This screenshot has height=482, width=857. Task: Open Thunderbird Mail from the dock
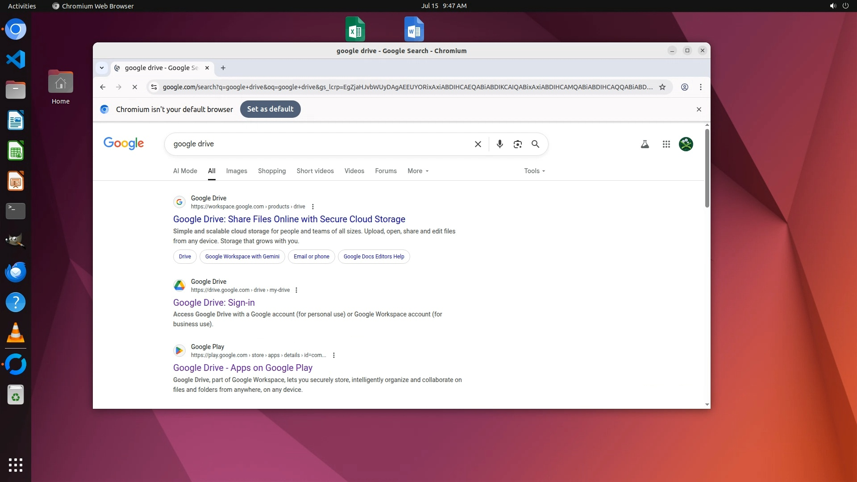pos(16,272)
